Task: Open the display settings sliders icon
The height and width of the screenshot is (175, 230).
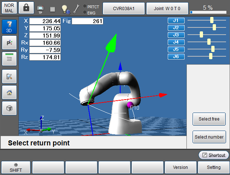Action: tap(9, 58)
